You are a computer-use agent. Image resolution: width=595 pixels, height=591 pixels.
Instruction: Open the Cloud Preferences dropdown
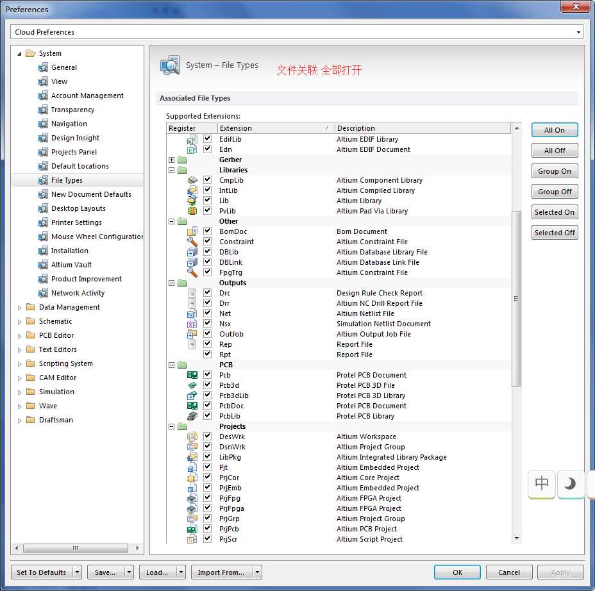(x=578, y=32)
